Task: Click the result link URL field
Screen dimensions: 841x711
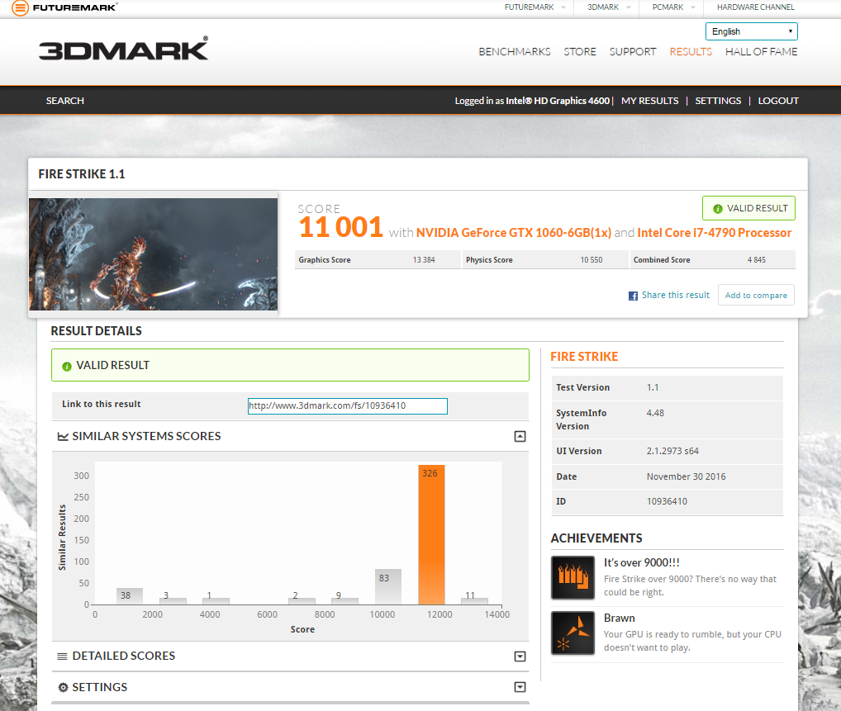Action: pyautogui.click(x=348, y=406)
